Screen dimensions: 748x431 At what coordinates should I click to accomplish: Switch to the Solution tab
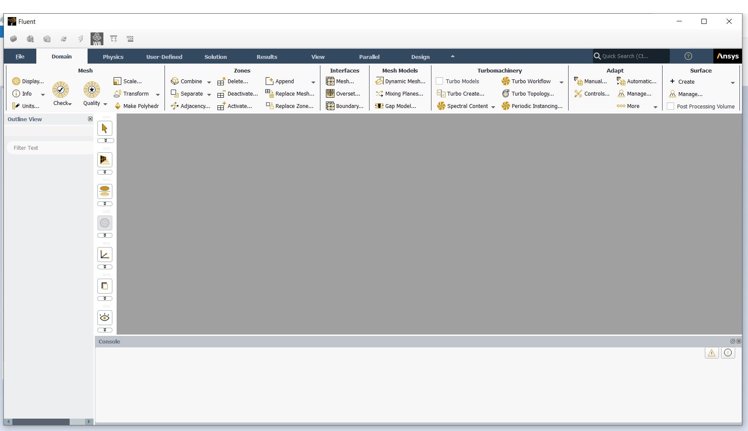(215, 57)
